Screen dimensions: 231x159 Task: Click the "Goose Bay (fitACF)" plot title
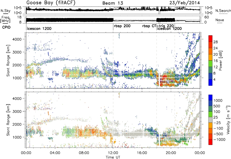tap(51, 3)
